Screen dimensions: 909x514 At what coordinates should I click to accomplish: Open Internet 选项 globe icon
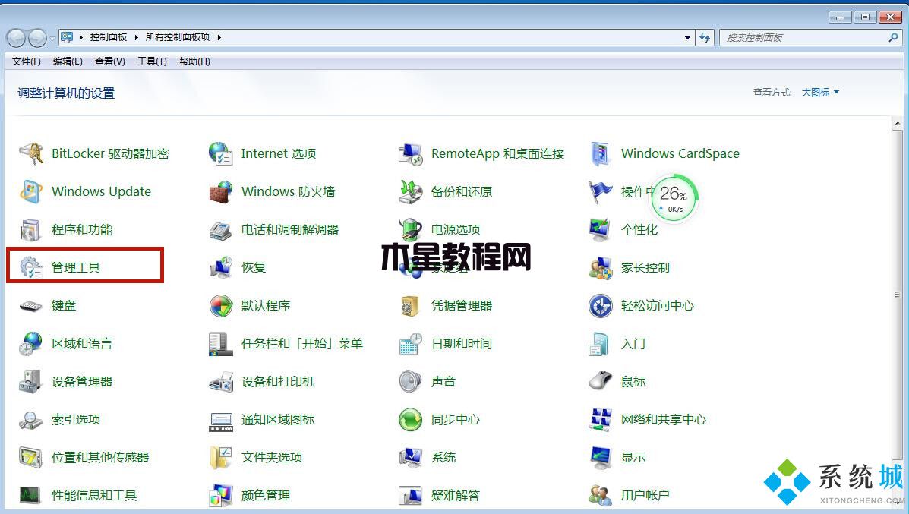(x=221, y=153)
